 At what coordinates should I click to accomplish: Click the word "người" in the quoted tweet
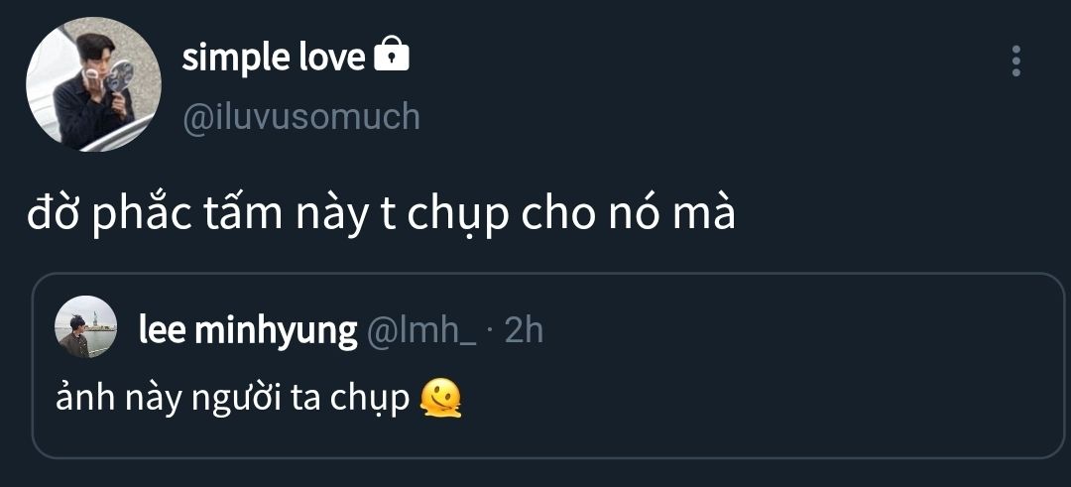(x=247, y=397)
